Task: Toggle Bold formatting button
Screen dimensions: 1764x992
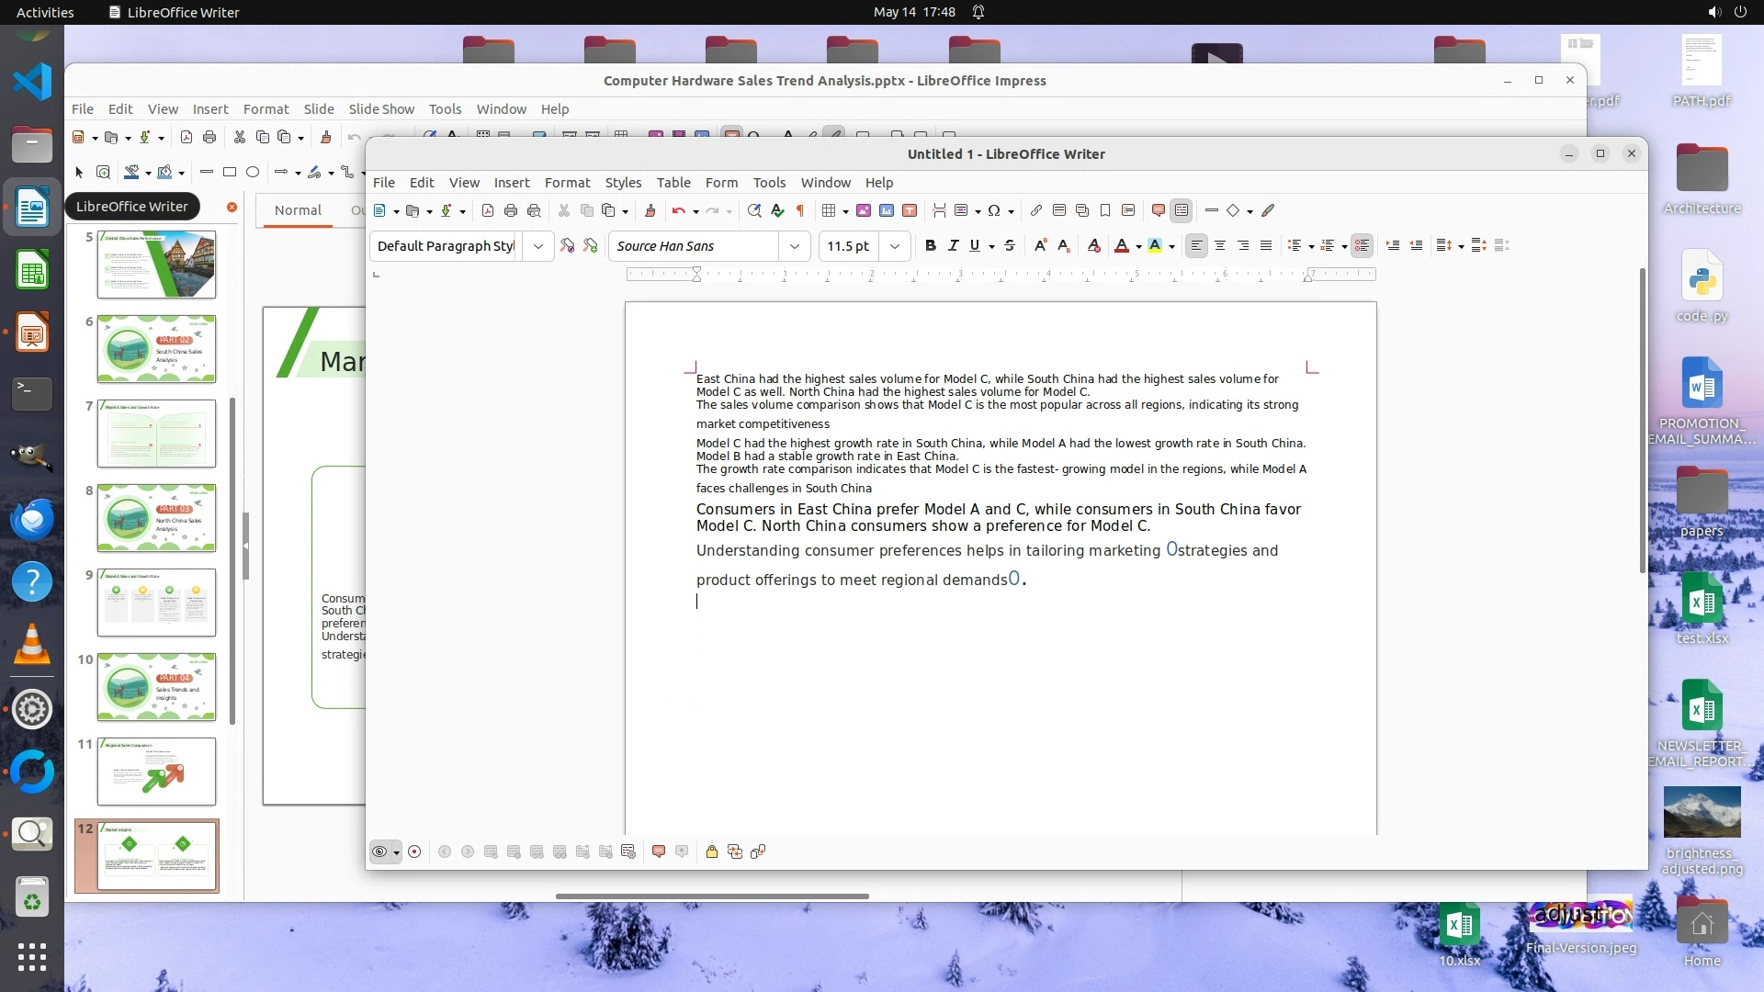Action: pyautogui.click(x=930, y=245)
